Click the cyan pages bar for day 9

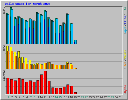(38, 29)
